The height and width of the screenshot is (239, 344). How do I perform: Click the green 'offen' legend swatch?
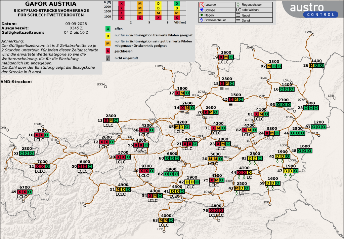click(108, 28)
